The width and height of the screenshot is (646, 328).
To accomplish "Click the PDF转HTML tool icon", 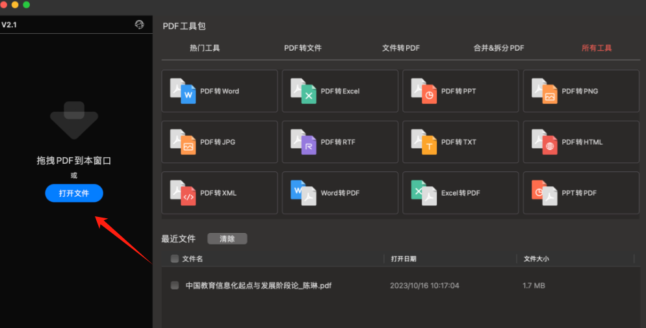I will 544,142.
